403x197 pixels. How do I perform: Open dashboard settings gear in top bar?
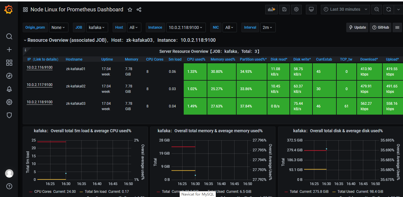click(296, 10)
